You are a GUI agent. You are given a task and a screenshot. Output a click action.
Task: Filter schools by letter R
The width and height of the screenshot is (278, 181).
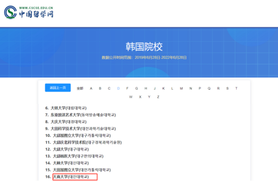click(218, 88)
